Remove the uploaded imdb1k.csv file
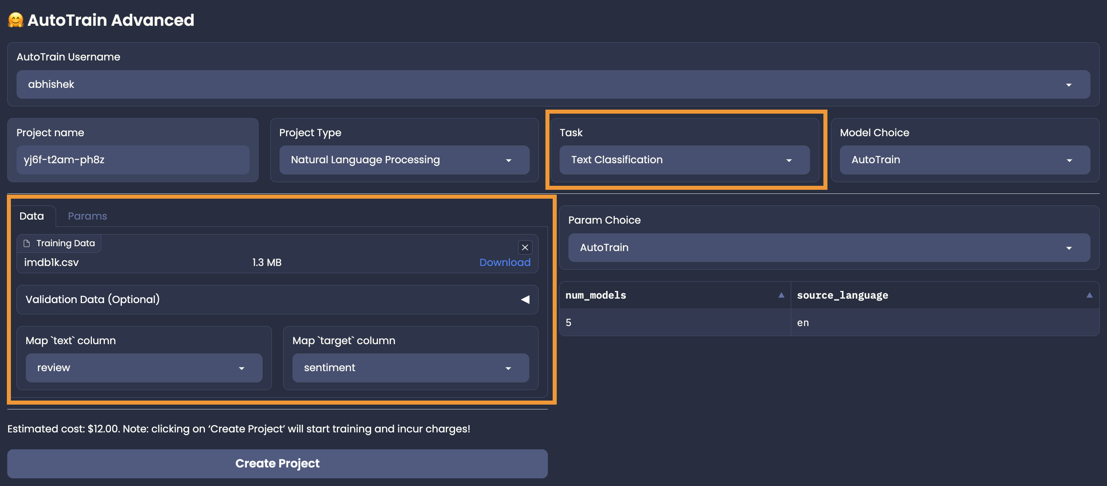This screenshot has width=1107, height=486. (x=525, y=247)
